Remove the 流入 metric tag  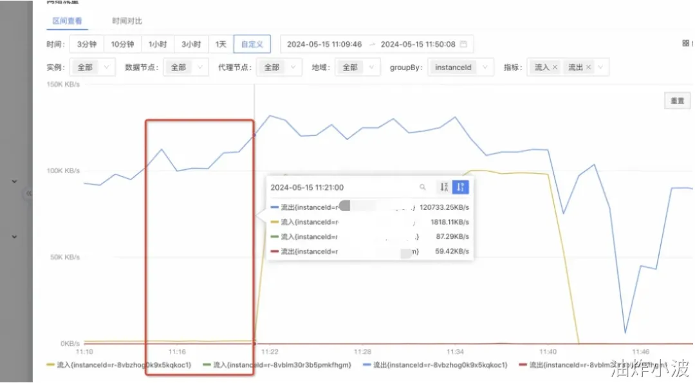555,68
